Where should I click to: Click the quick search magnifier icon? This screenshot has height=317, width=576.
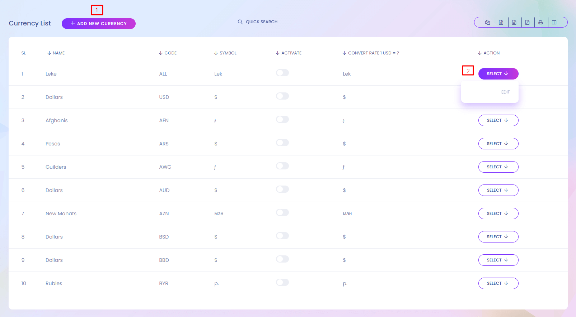tap(240, 22)
